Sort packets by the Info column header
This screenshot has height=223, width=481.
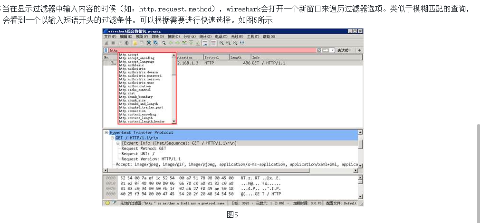coord(307,57)
